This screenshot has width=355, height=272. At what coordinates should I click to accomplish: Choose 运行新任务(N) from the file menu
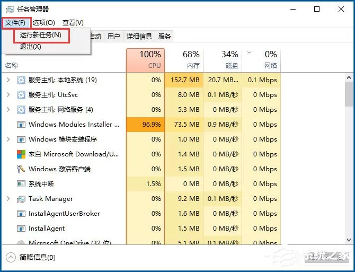click(x=41, y=35)
